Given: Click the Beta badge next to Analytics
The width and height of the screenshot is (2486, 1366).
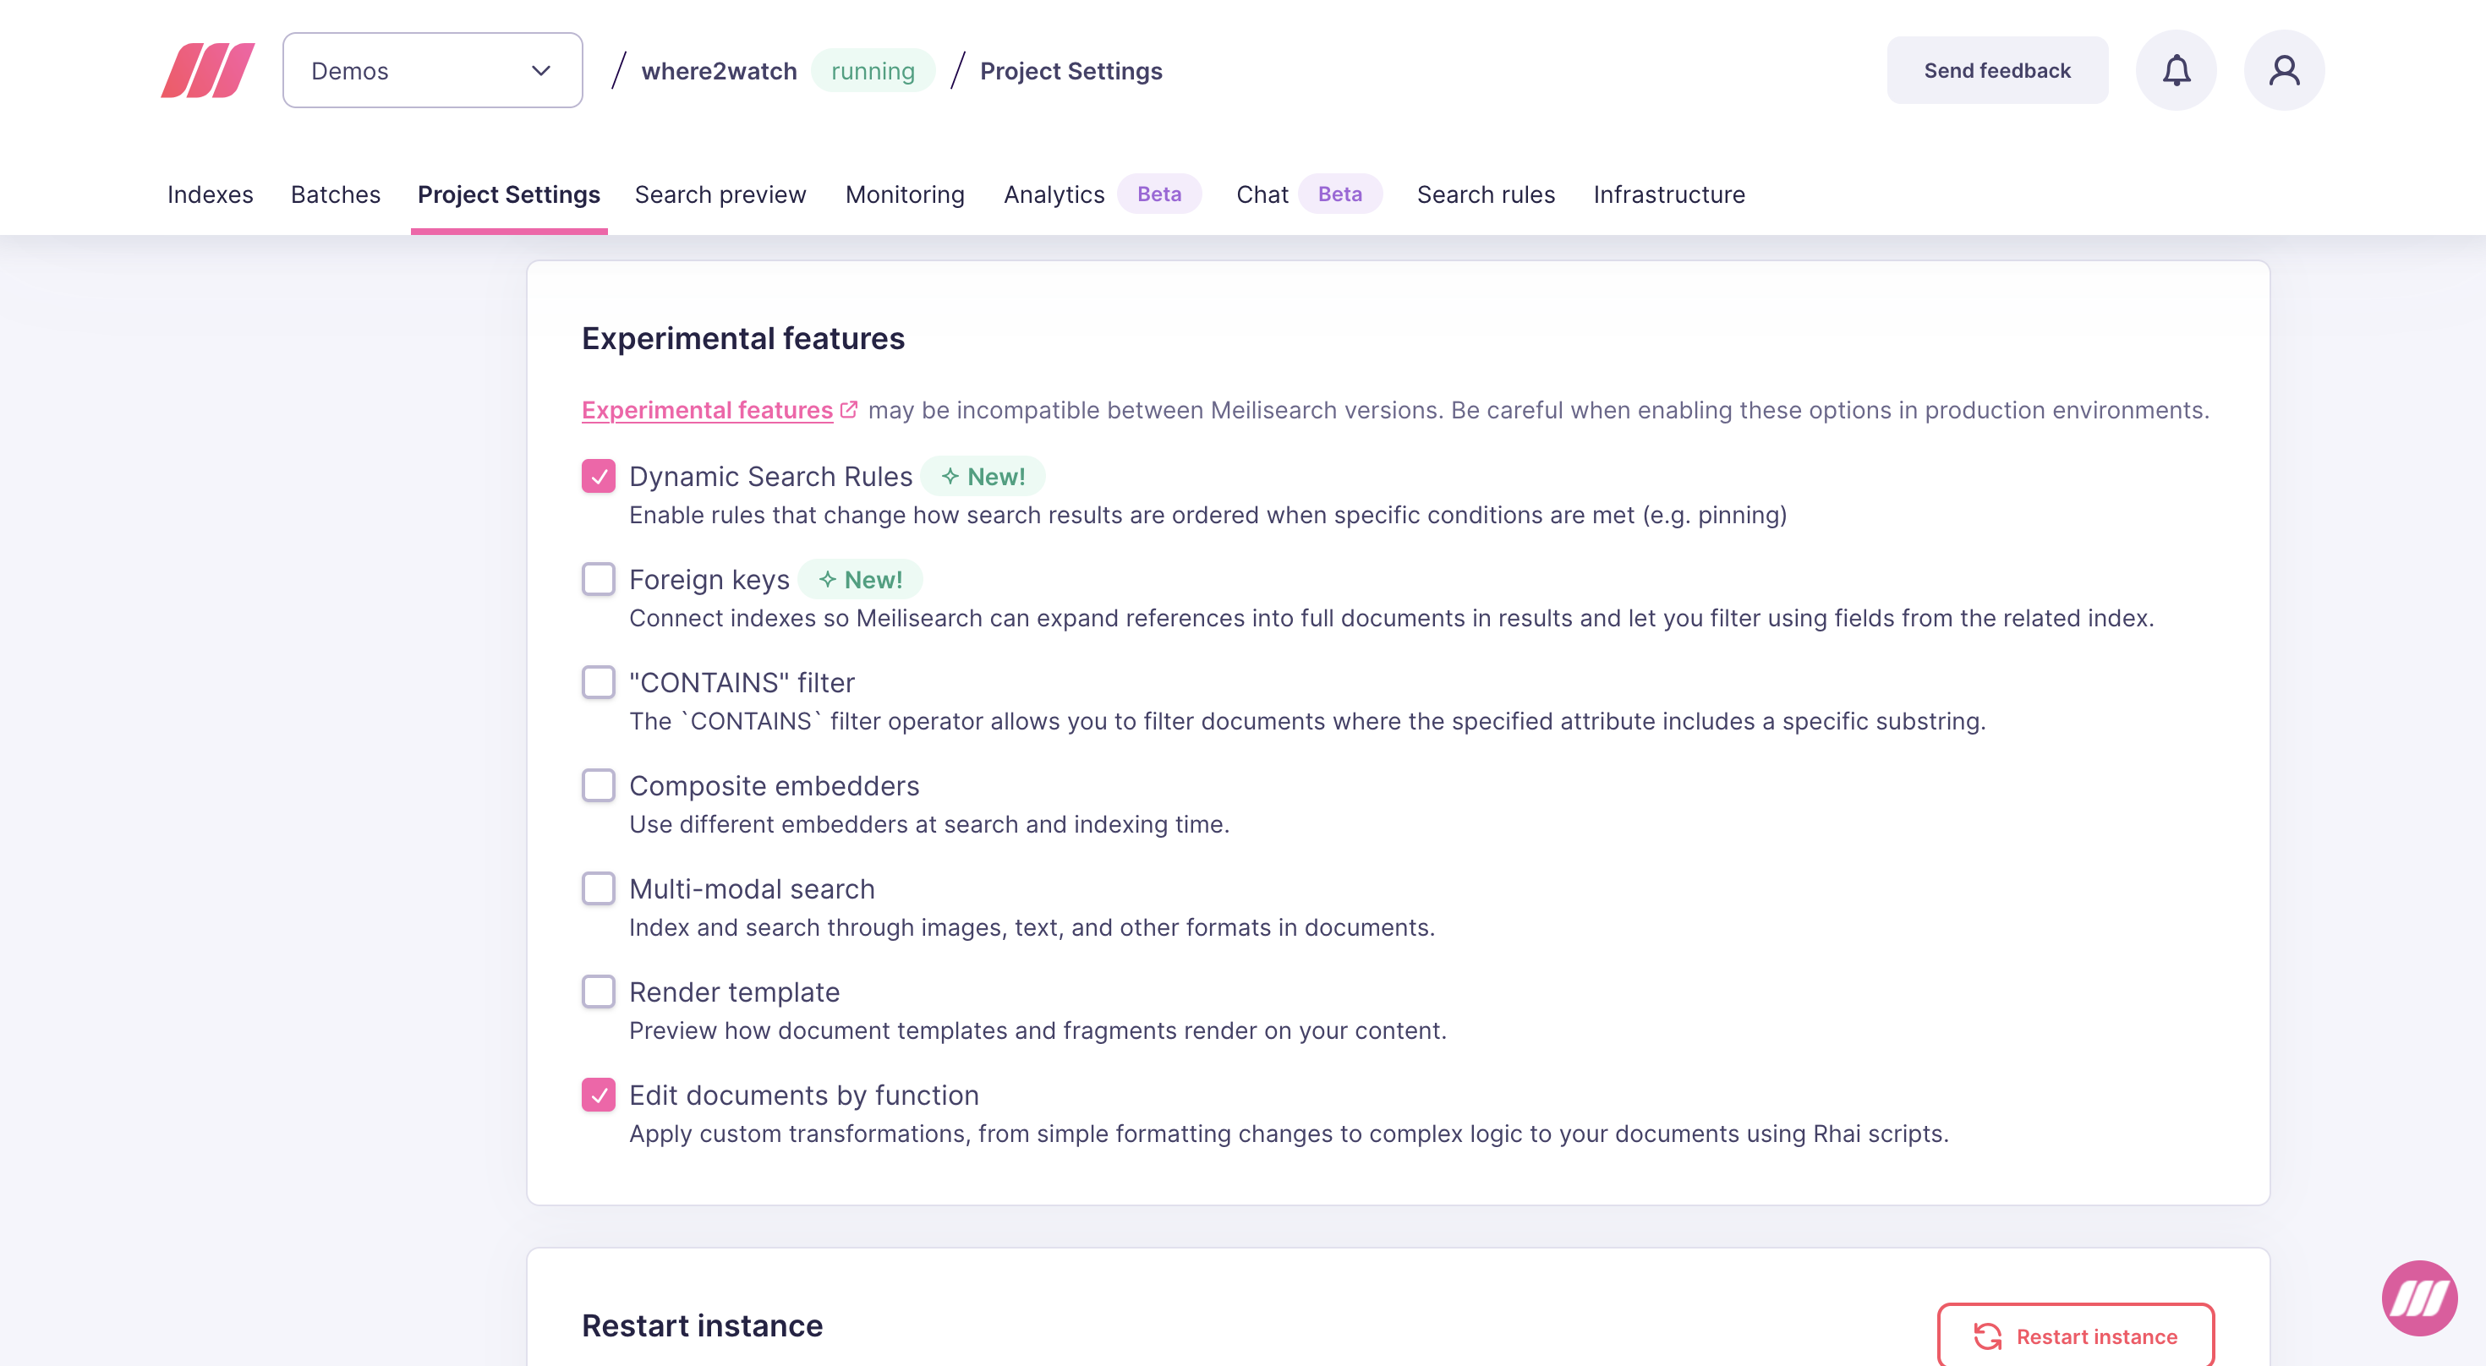Looking at the screenshot, I should click(x=1159, y=194).
